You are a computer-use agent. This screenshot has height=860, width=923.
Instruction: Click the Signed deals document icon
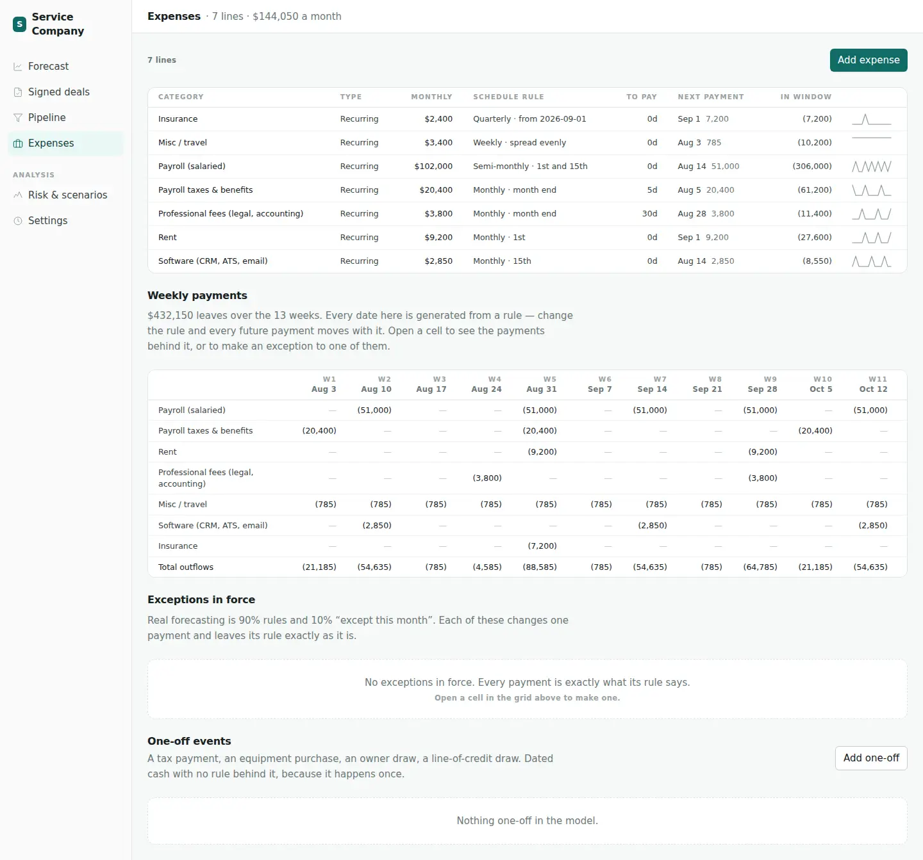point(18,92)
